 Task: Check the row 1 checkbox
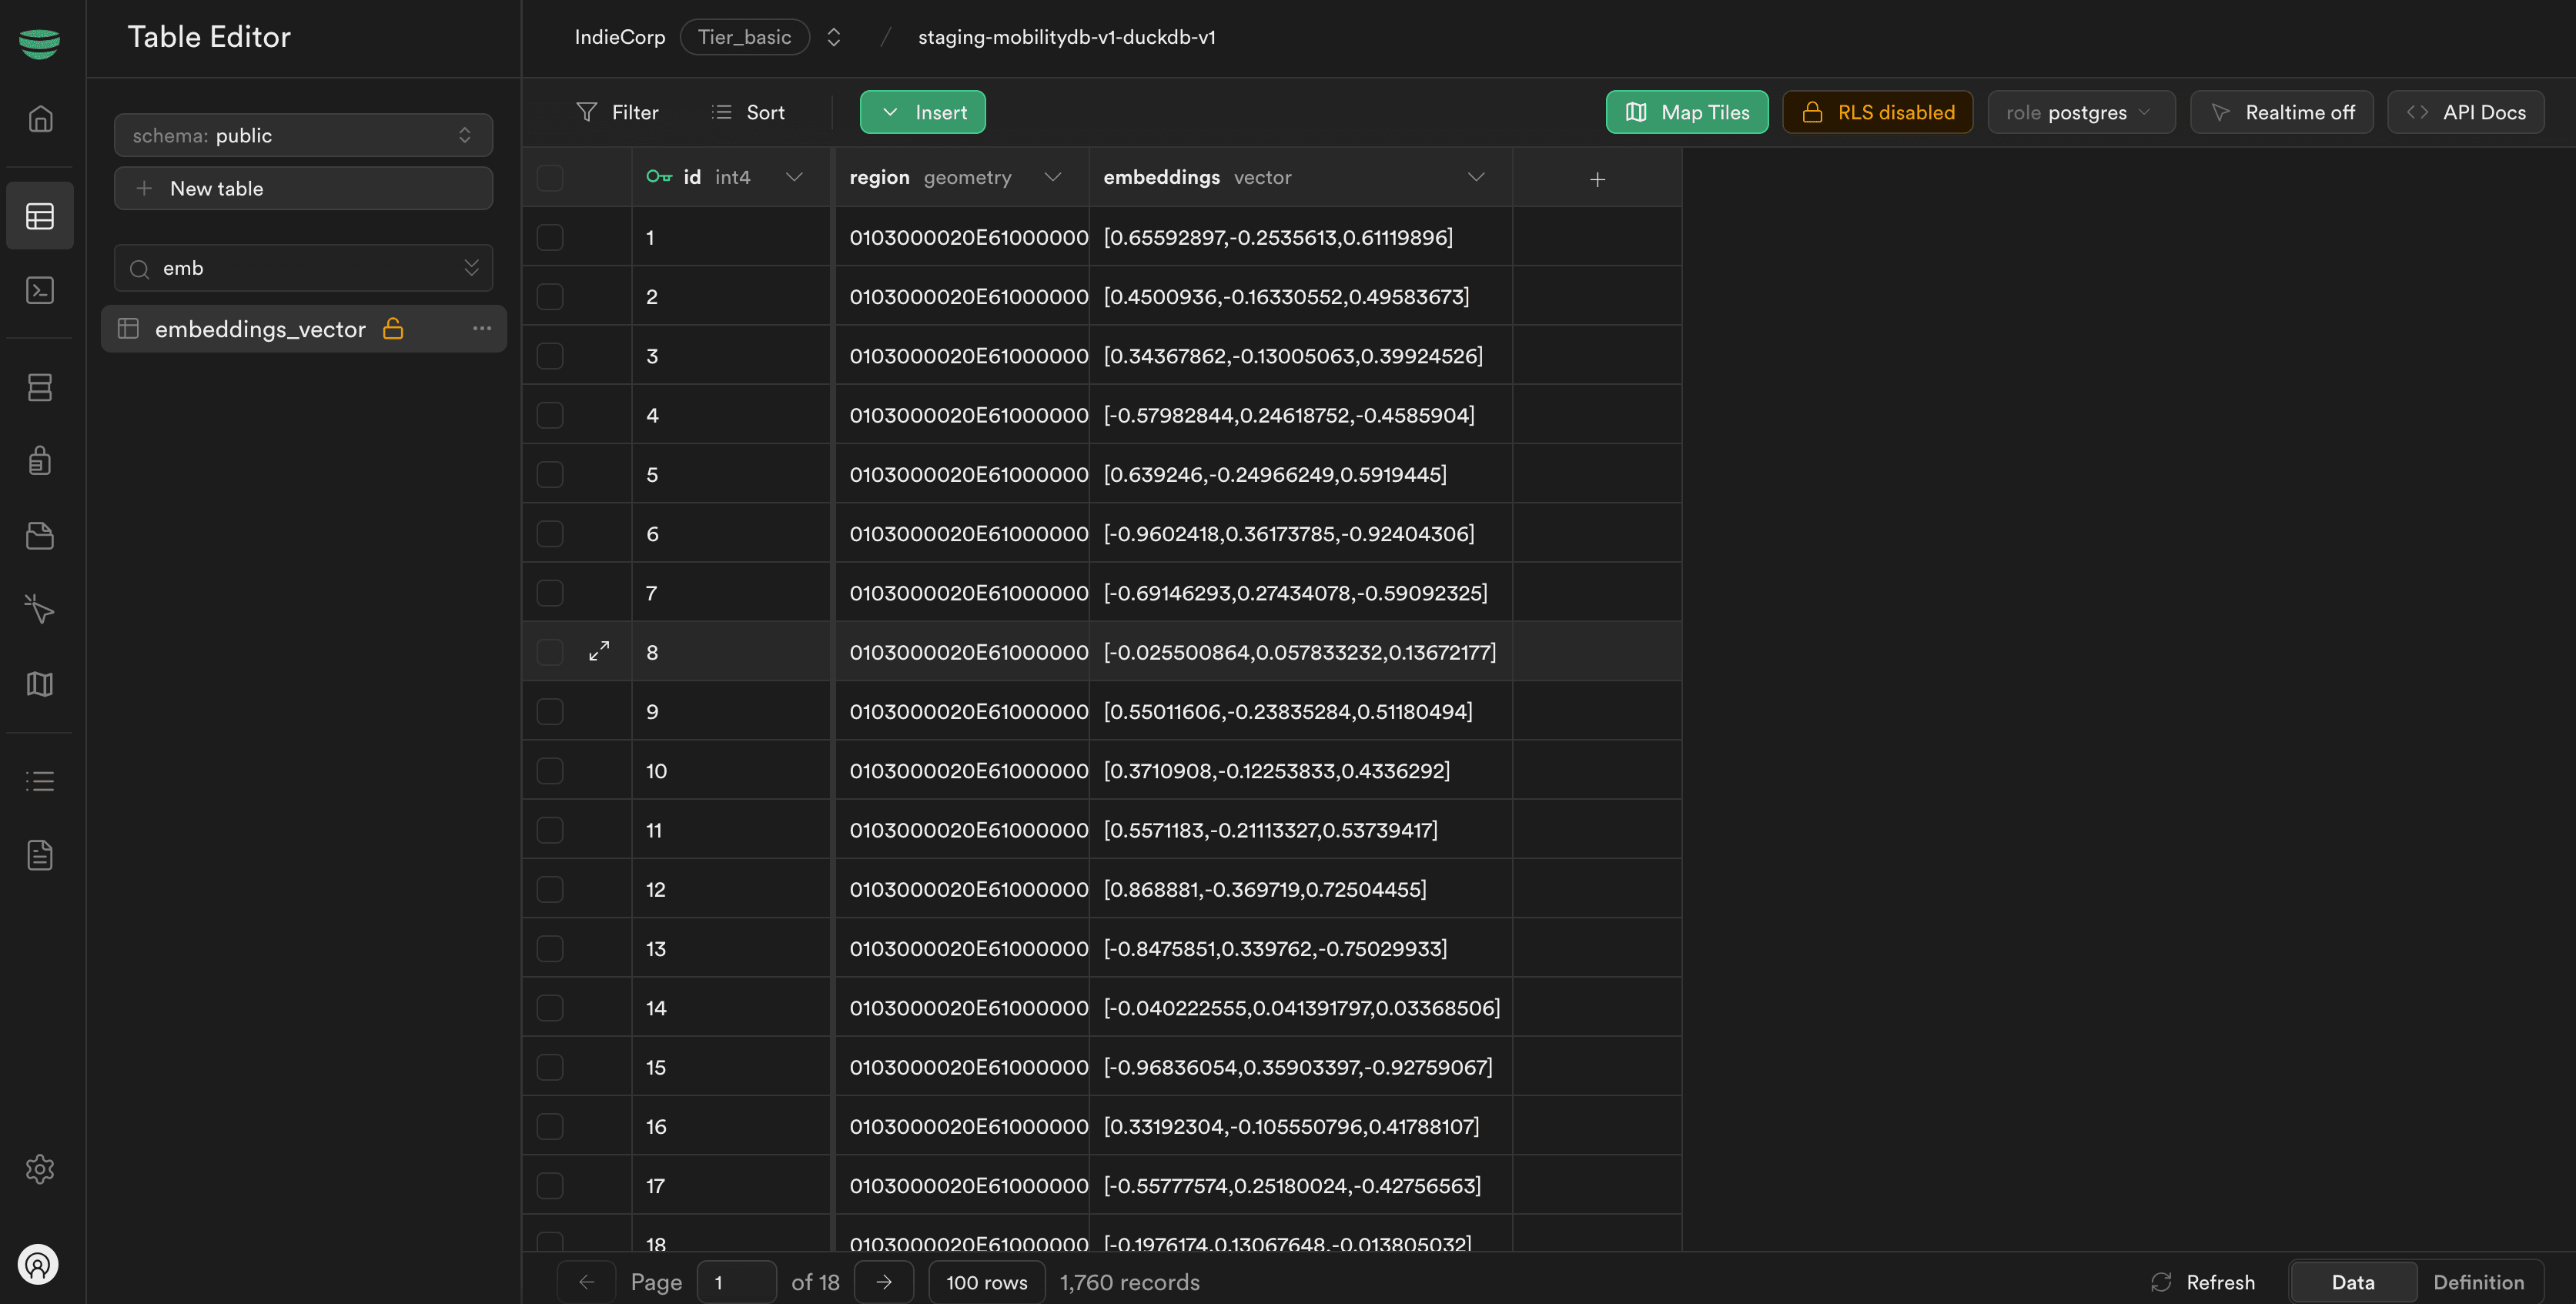coord(550,237)
